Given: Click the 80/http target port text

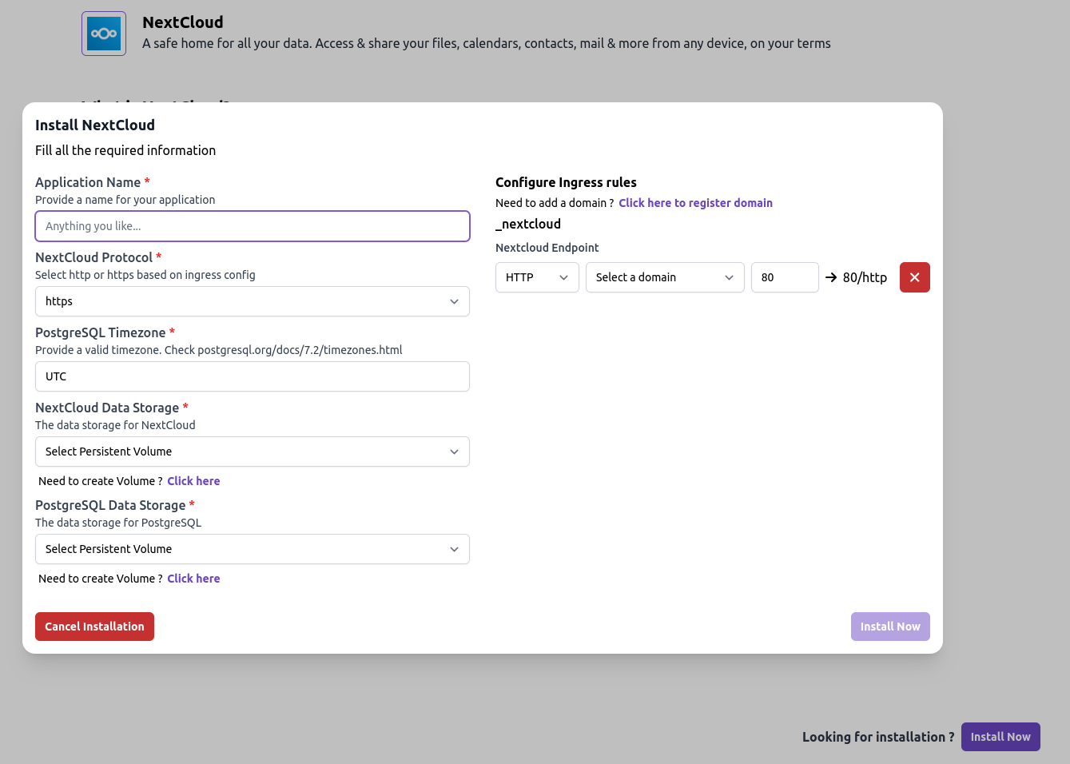Looking at the screenshot, I should [x=865, y=277].
